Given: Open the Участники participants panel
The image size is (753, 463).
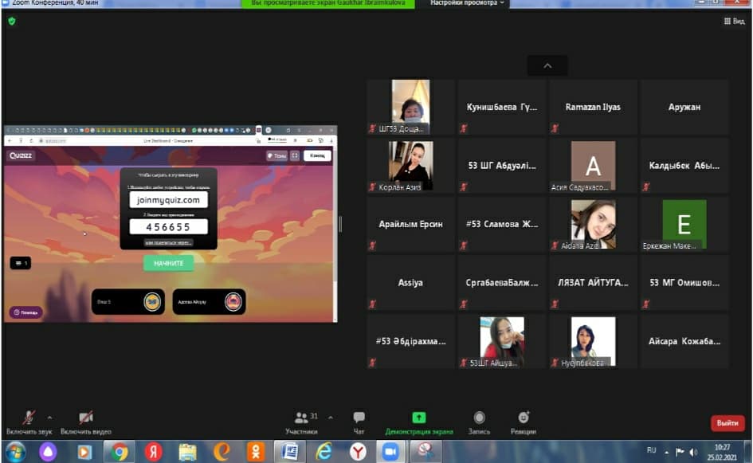Looking at the screenshot, I should 301,418.
